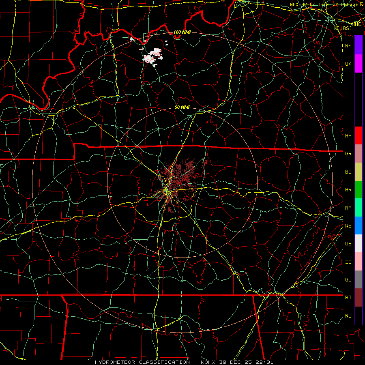Click the ND legend label
This screenshot has width=365, height=365.
pos(348,316)
